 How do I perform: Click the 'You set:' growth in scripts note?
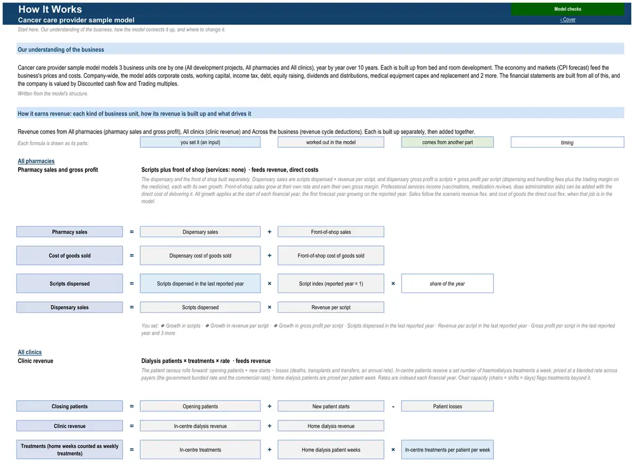point(378,329)
